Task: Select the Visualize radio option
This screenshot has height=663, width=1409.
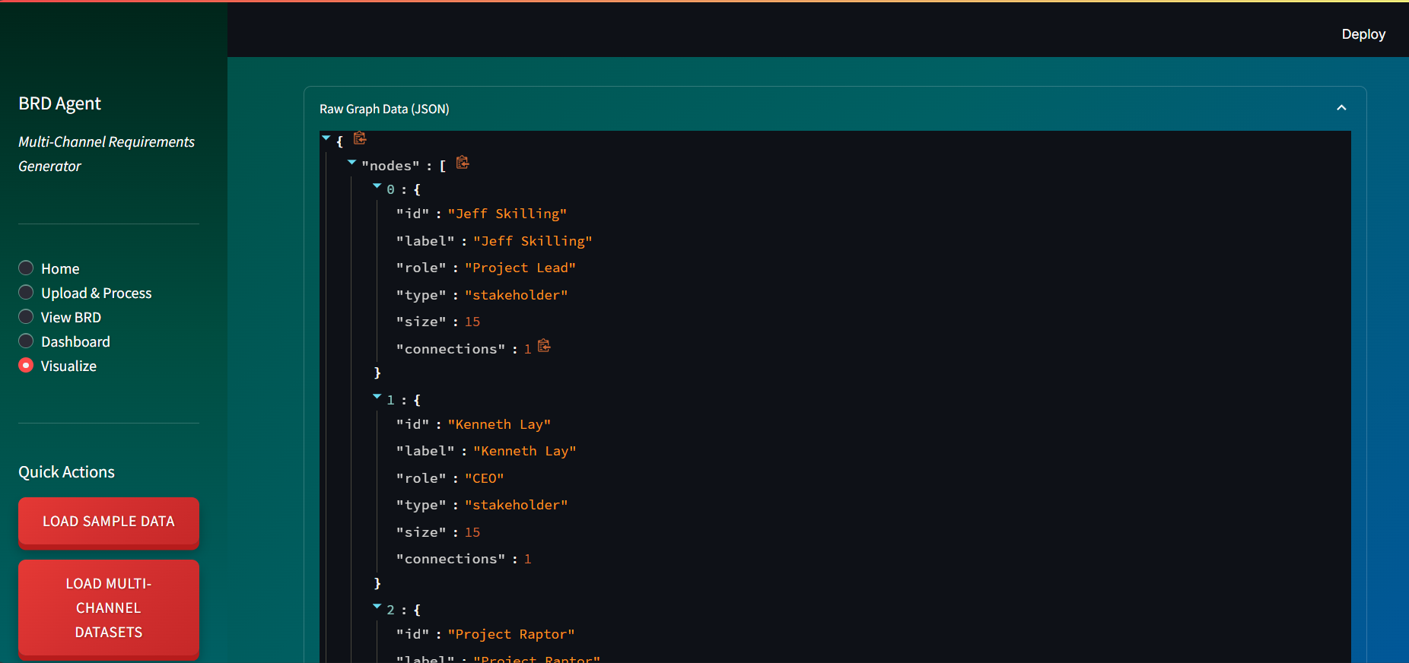Action: pyautogui.click(x=27, y=366)
